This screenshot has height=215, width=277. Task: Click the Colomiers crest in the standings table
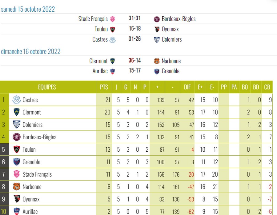tap(17, 125)
